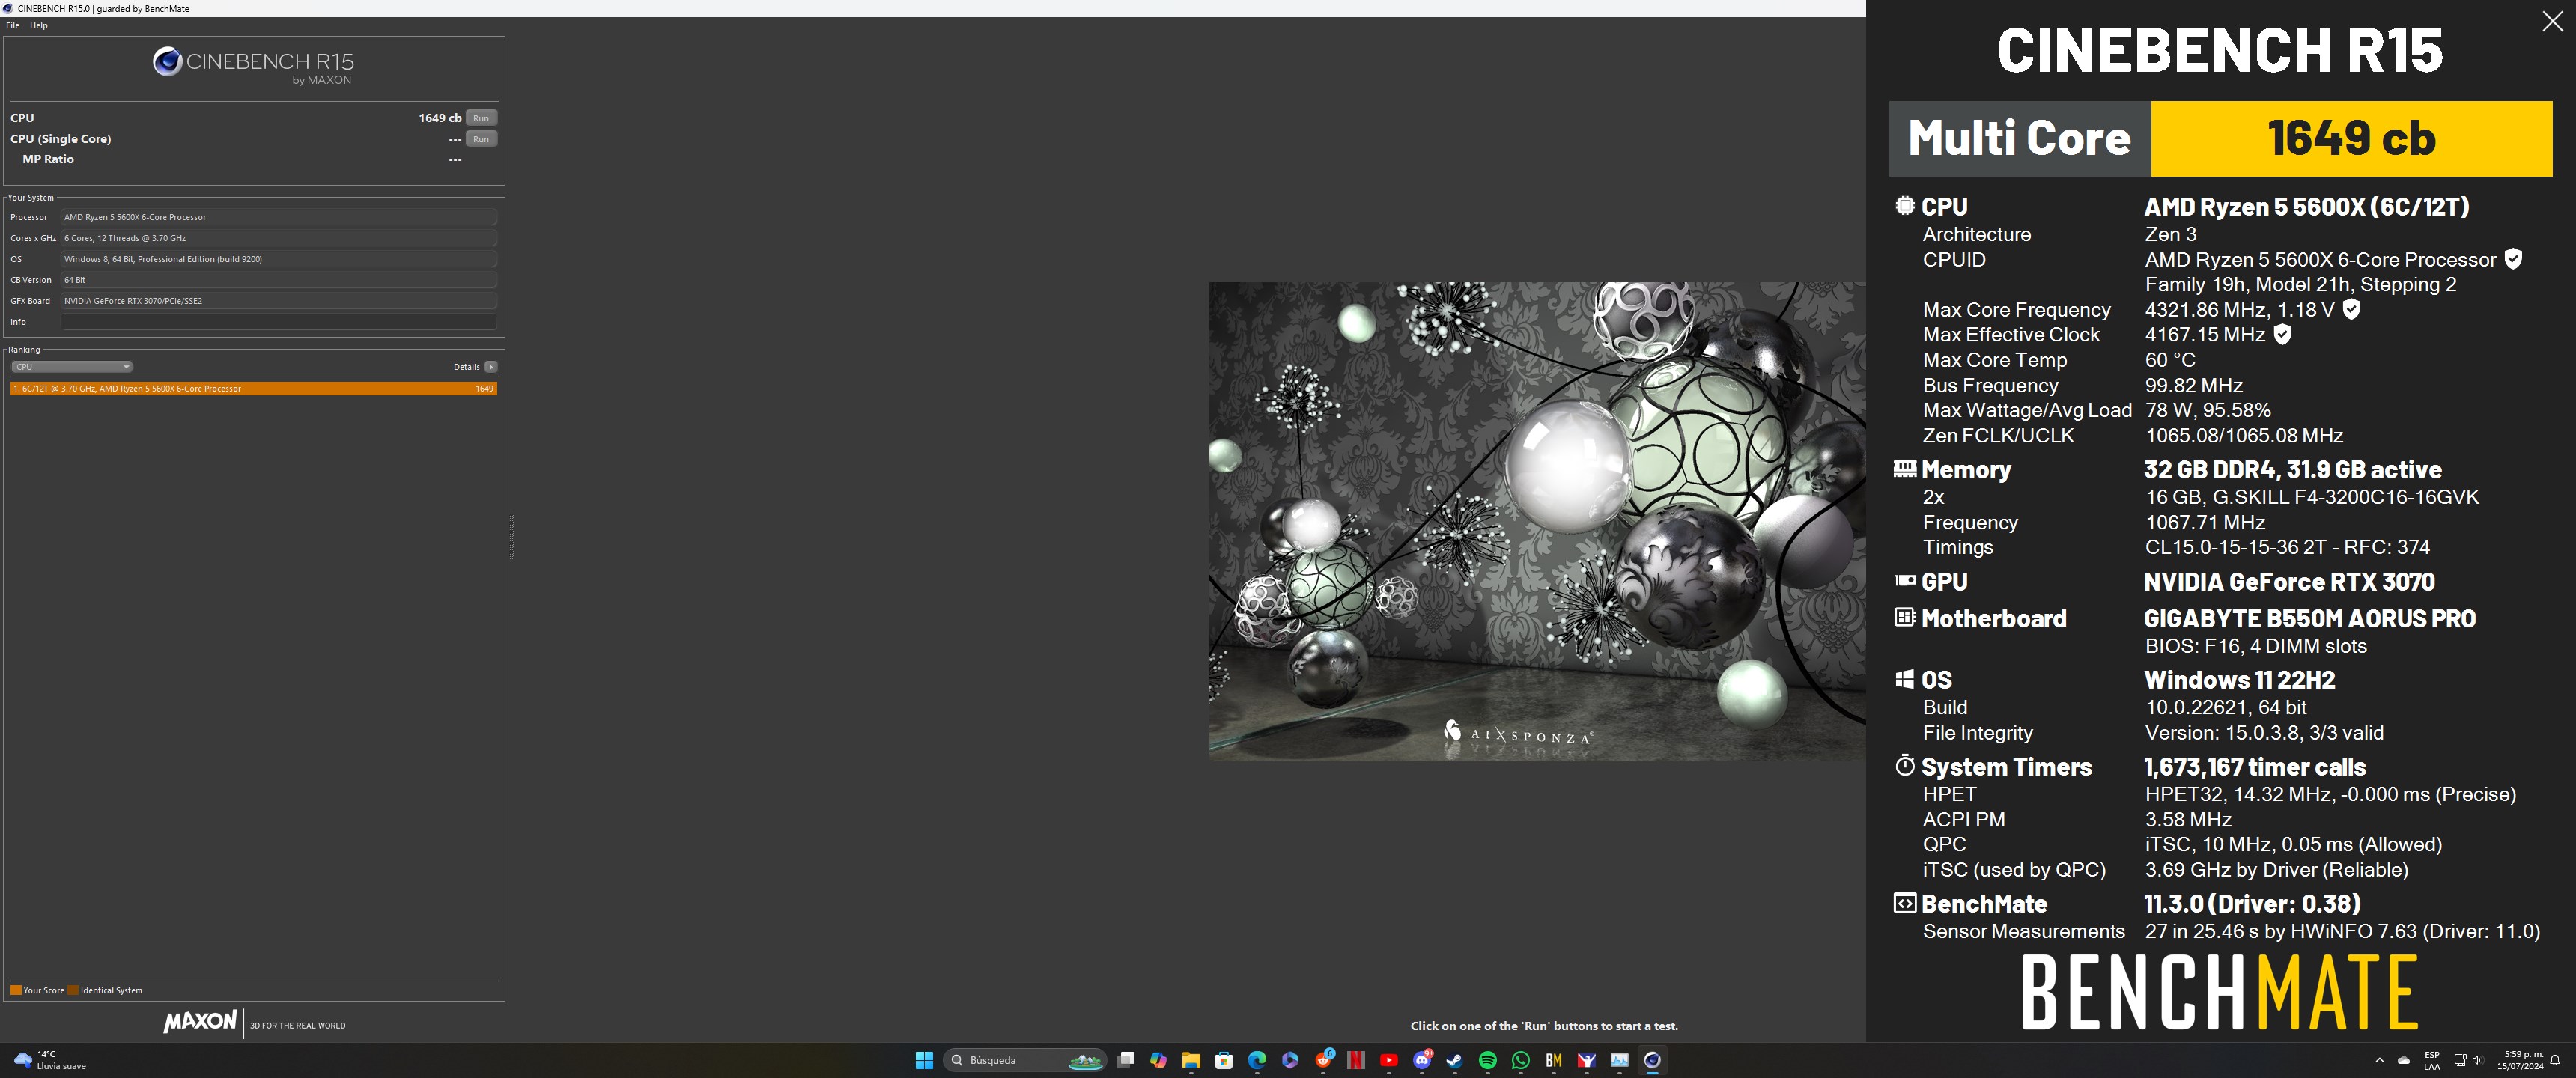This screenshot has height=1078, width=2576.
Task: Click the Timings CL15.0-15-15-36 value
Action: [2287, 547]
